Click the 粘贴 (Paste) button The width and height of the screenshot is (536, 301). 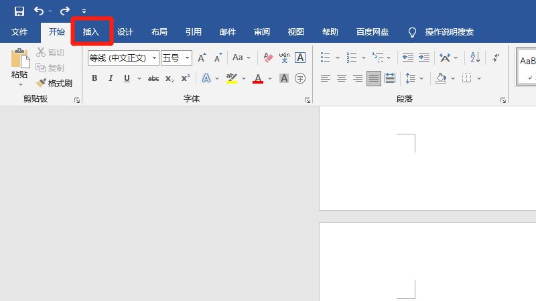click(19, 67)
